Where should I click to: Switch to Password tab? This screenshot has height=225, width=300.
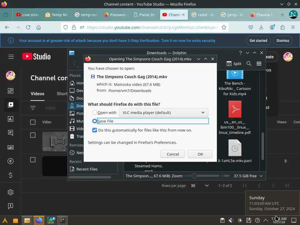(115, 15)
